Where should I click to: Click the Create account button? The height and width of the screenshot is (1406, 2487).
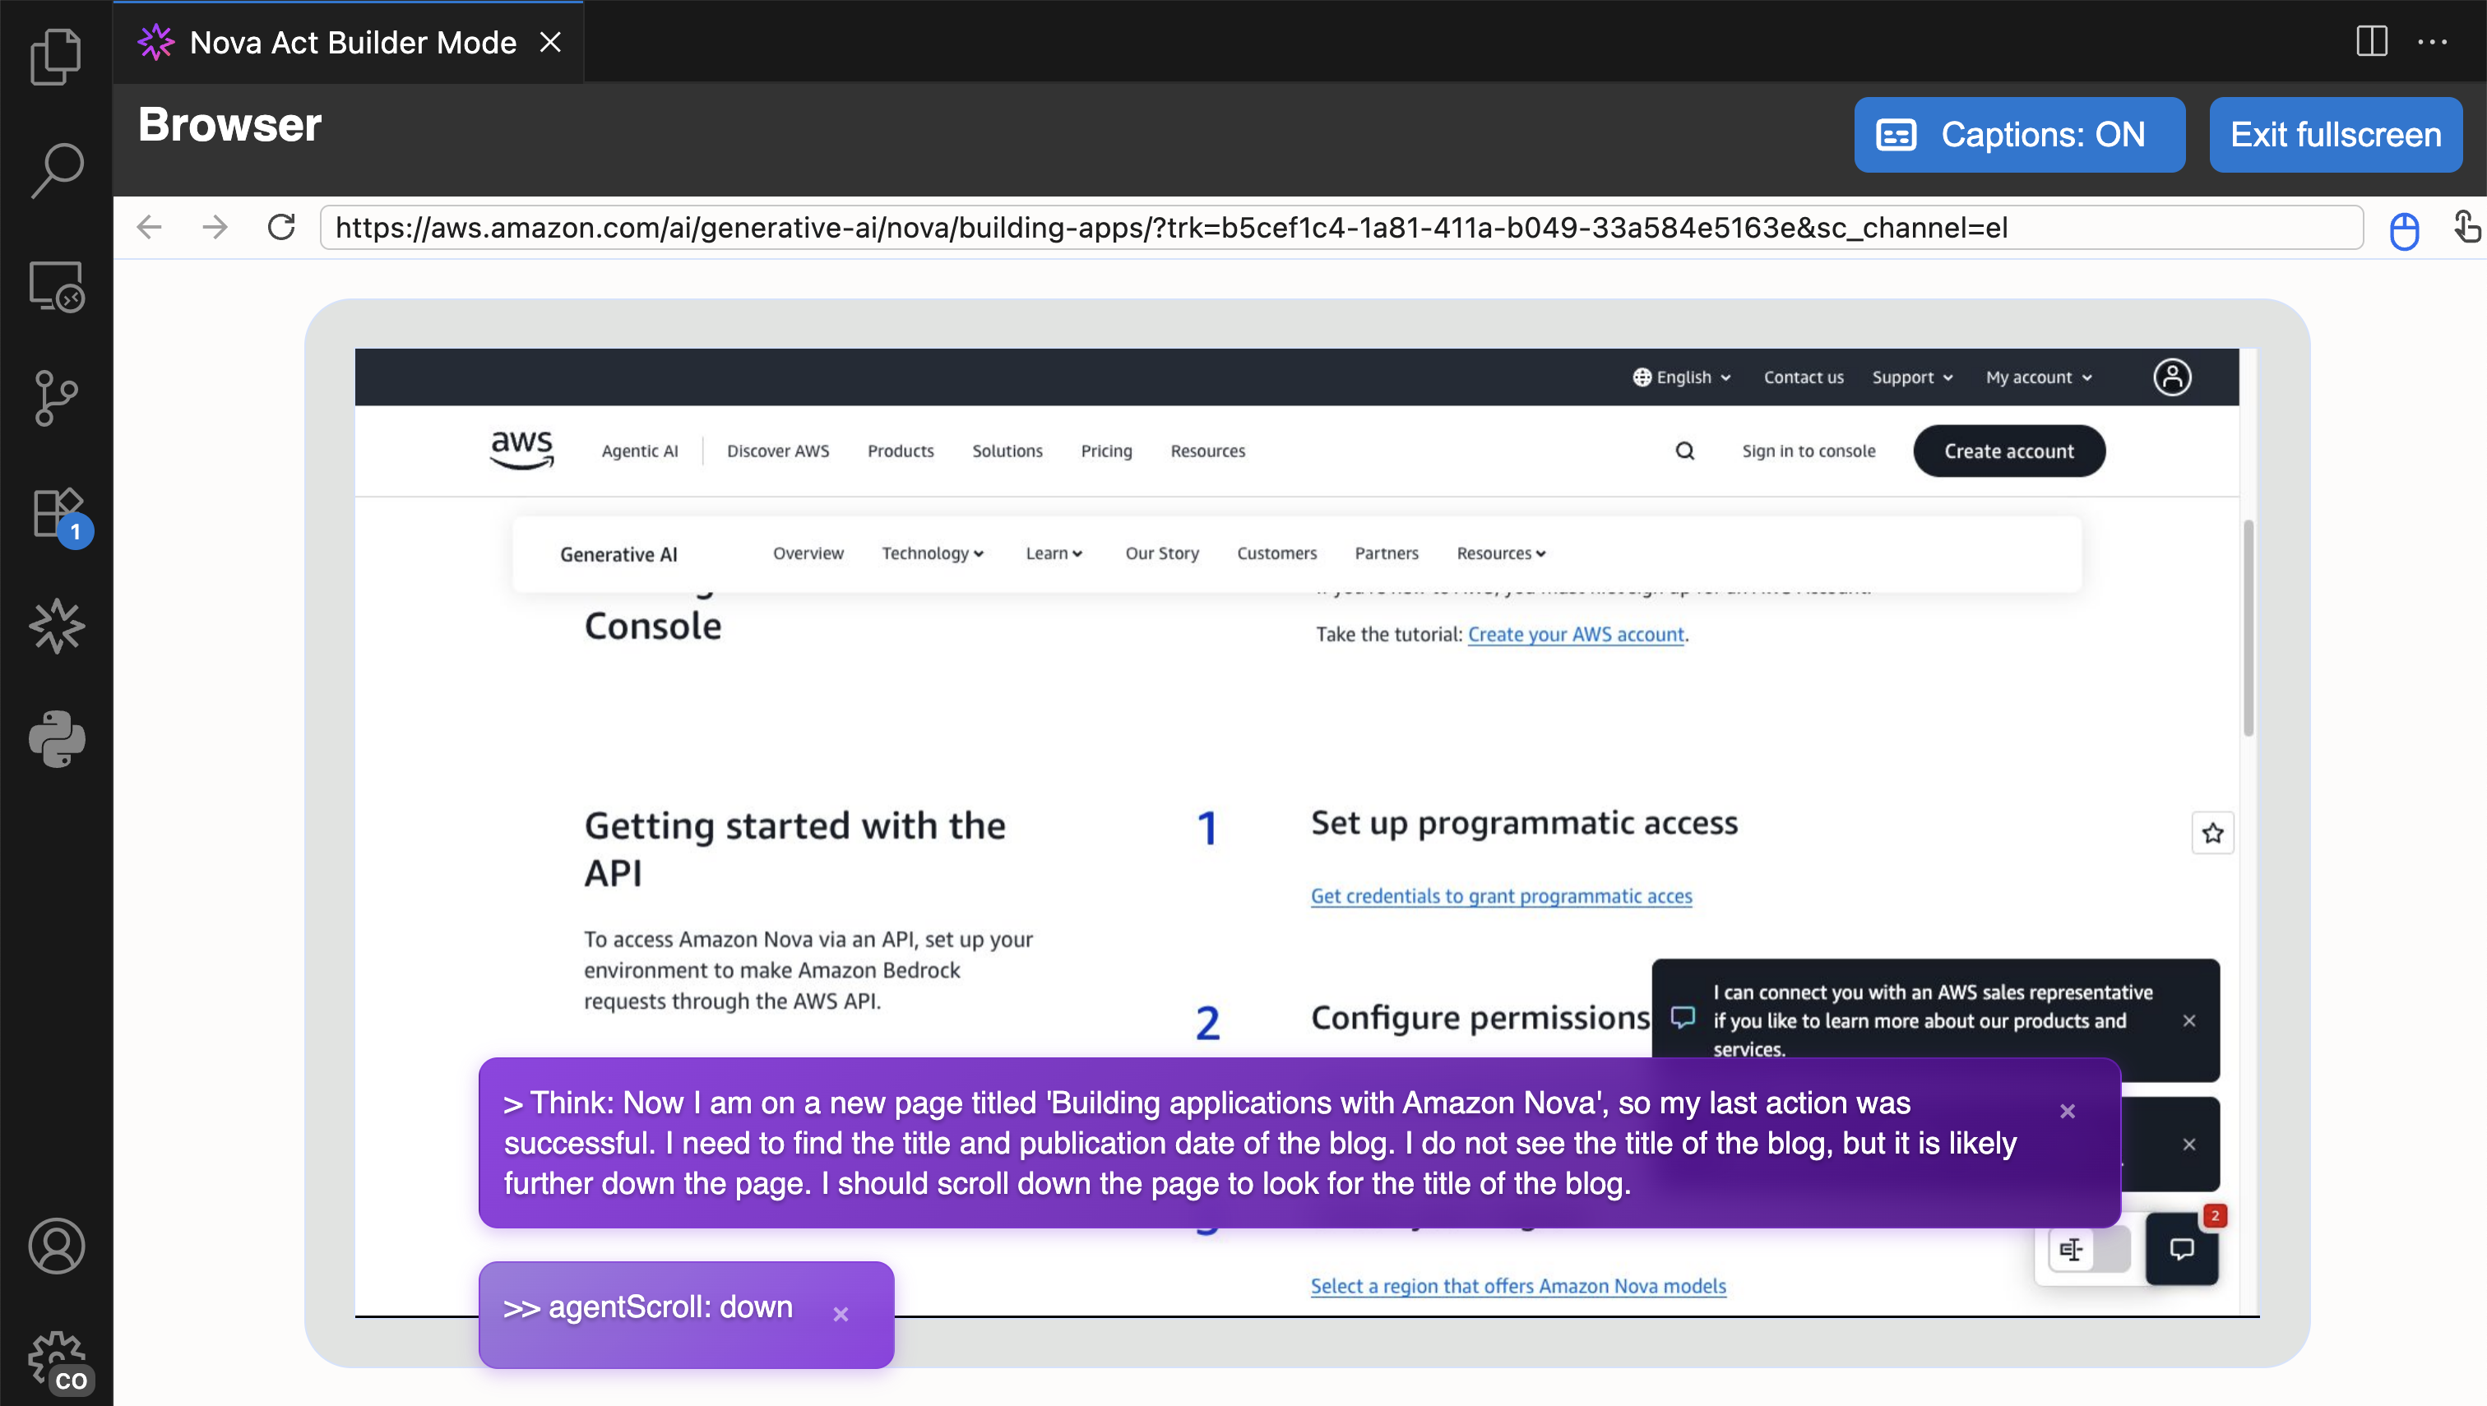(x=2008, y=451)
